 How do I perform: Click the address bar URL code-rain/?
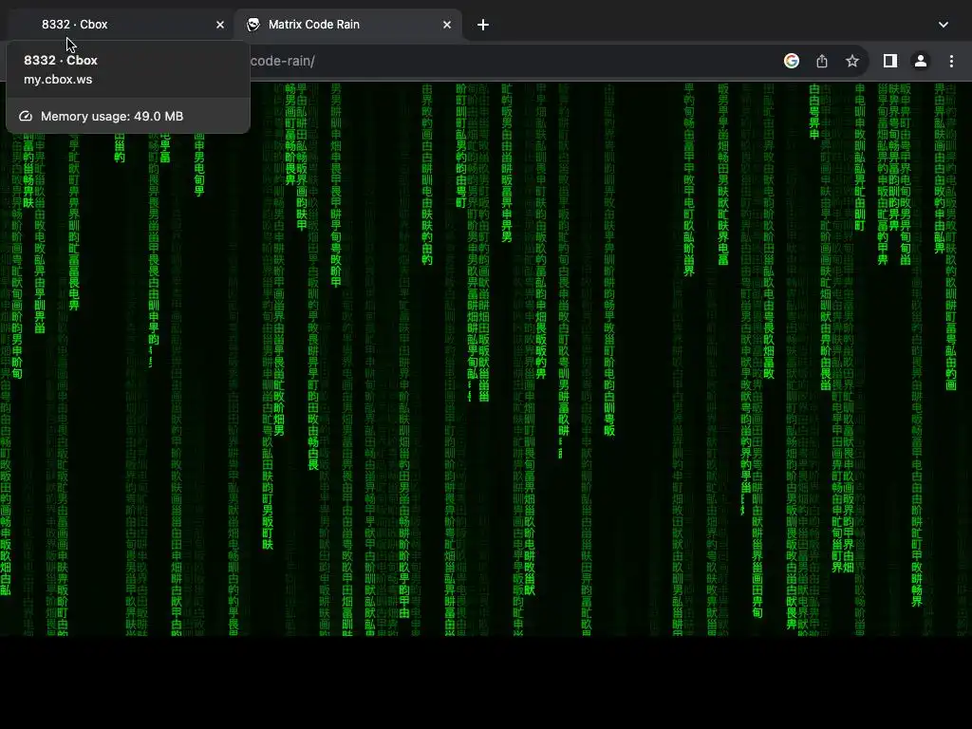tap(283, 61)
